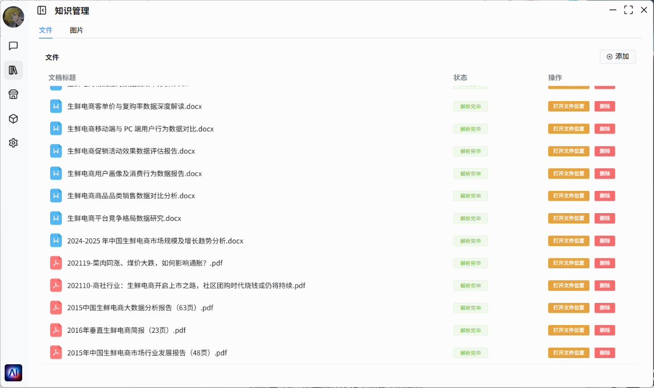Select file title 2024-2025 年中国生鲜电商市场规模及增长趋势分析.docx

coord(155,241)
